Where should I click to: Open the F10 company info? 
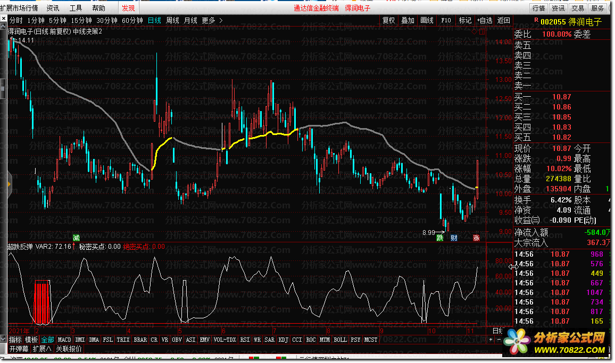point(446,20)
